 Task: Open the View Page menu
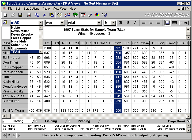click(59, 9)
